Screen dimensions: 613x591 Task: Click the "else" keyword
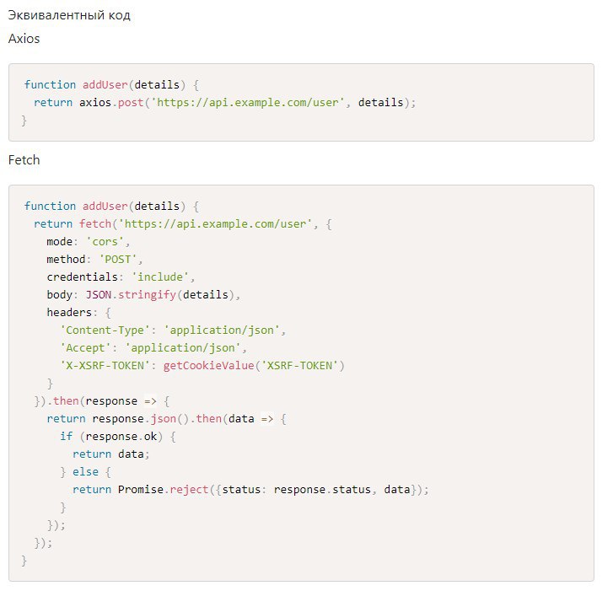[x=85, y=471]
